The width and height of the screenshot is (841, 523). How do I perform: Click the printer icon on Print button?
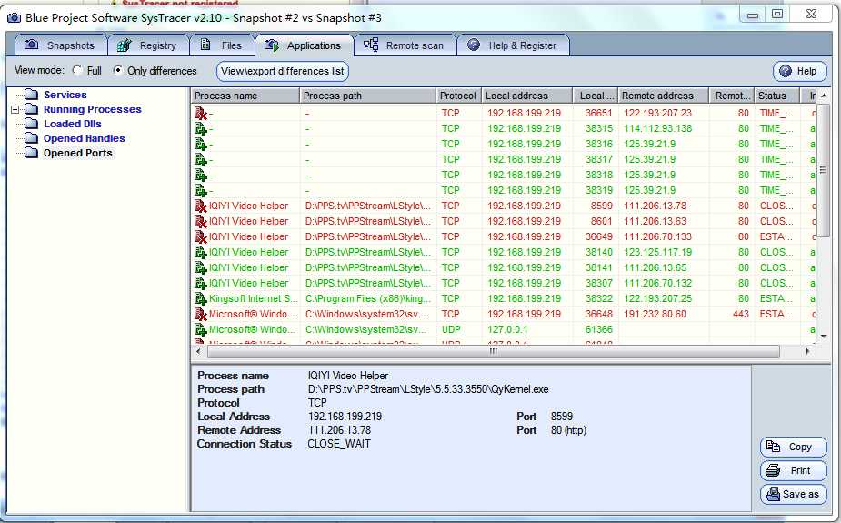click(773, 470)
